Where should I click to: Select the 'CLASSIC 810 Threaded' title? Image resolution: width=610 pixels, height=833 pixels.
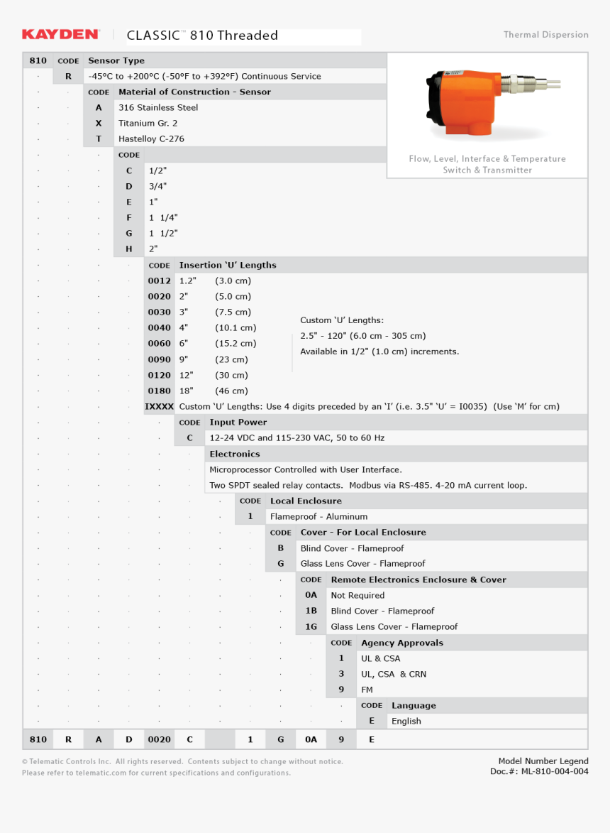(x=202, y=36)
